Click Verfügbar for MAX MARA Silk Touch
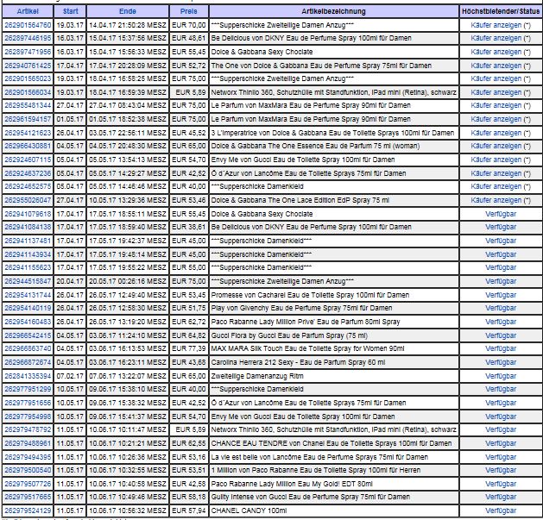 (x=501, y=348)
